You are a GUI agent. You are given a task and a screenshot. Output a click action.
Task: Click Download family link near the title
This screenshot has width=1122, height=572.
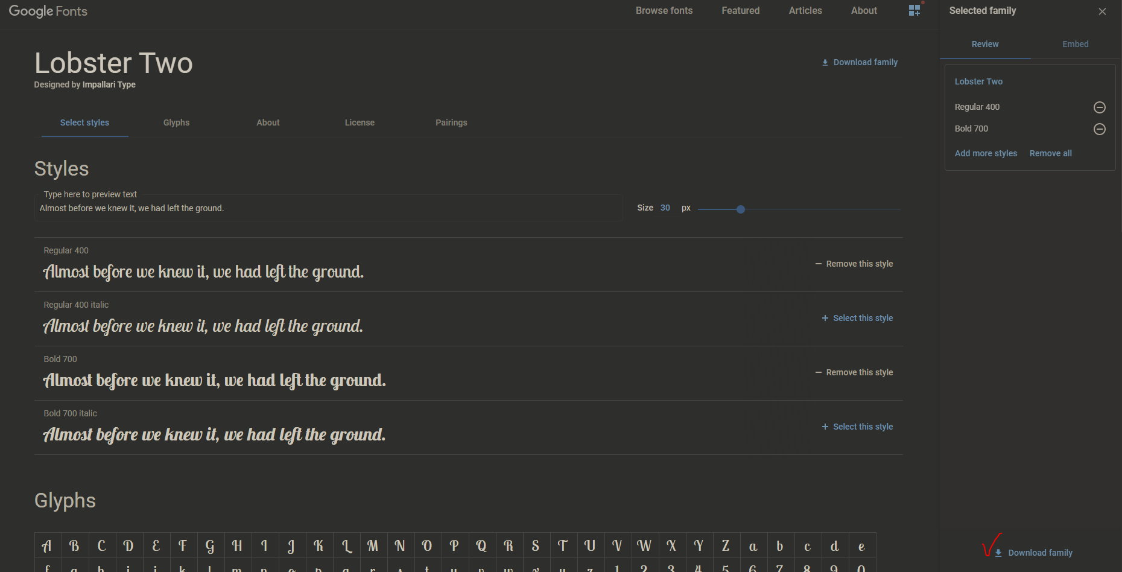click(860, 62)
